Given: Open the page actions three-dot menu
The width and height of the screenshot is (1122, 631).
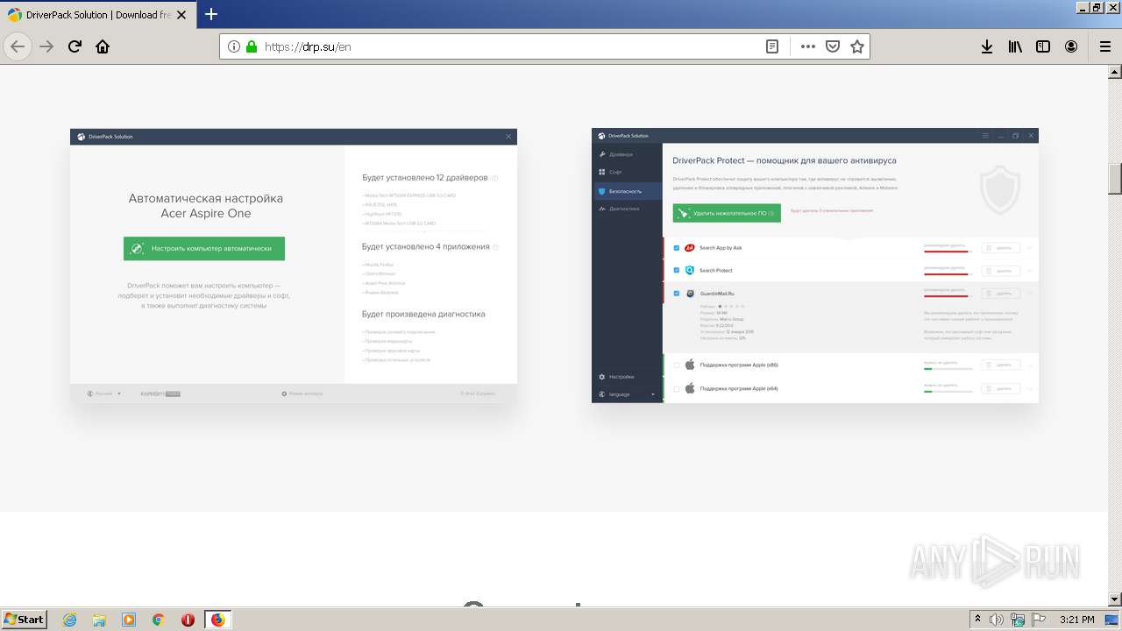Looking at the screenshot, I should [807, 46].
